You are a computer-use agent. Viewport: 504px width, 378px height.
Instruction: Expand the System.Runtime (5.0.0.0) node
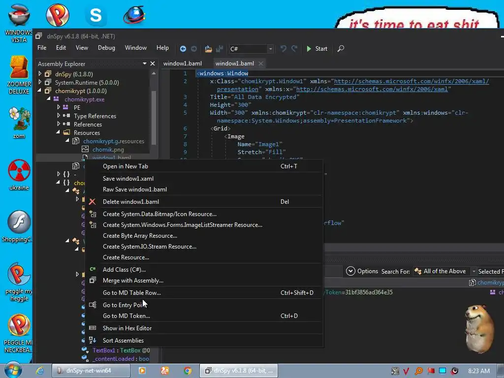[40, 82]
